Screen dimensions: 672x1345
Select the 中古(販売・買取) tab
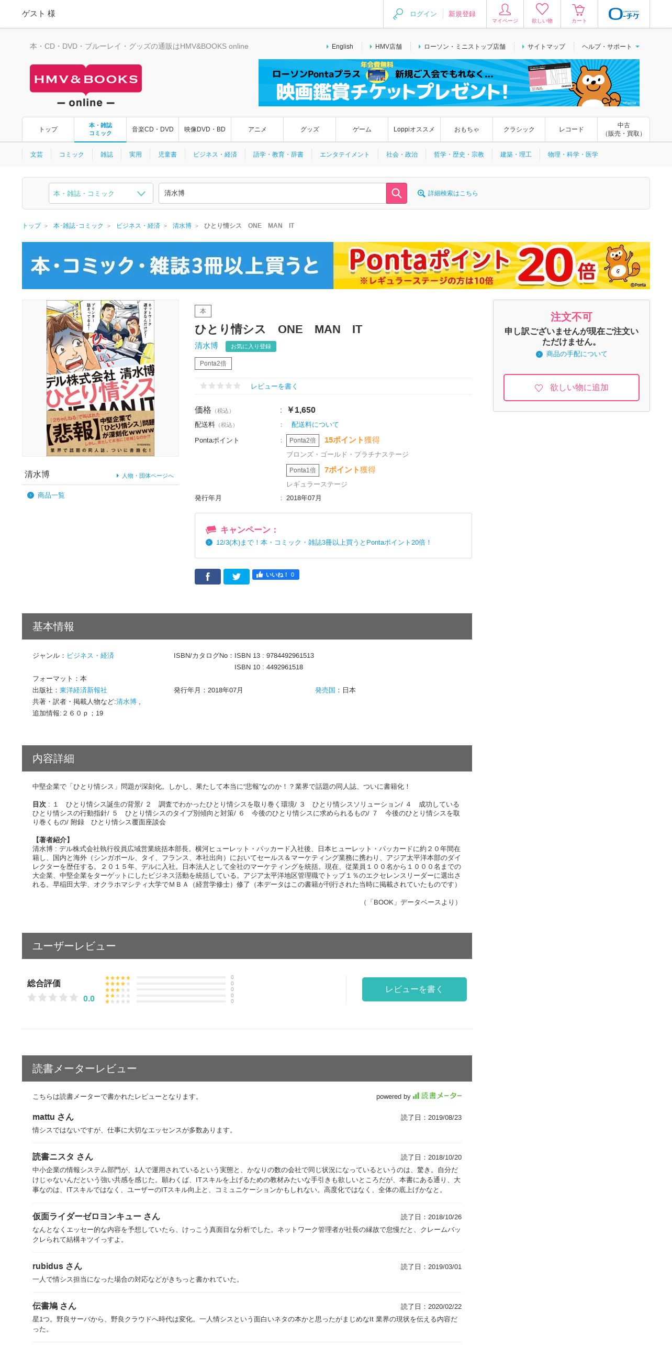(x=623, y=129)
